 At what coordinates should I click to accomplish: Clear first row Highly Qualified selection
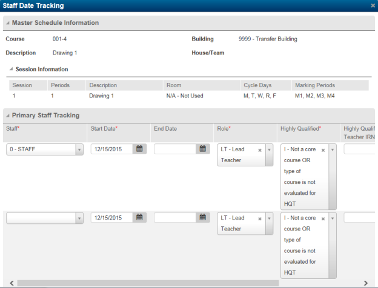tap(323, 149)
